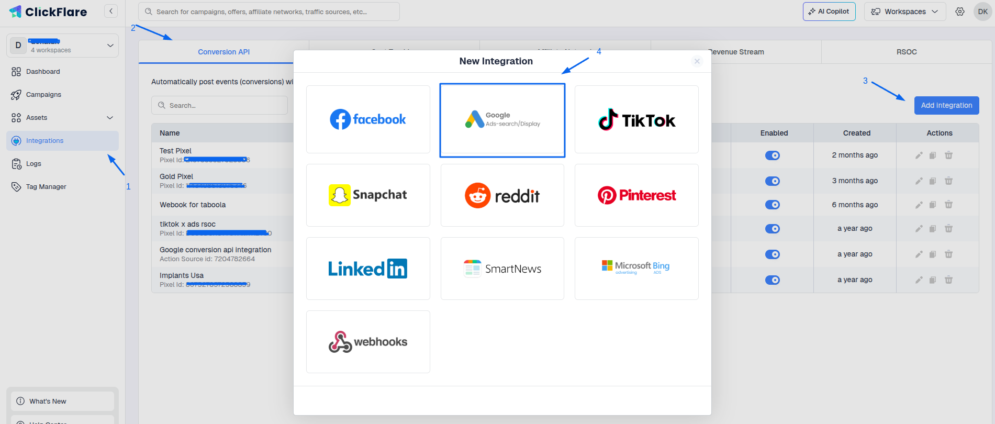This screenshot has height=424, width=995.
Task: Expand the workspace selector dropdown
Action: (x=62, y=46)
